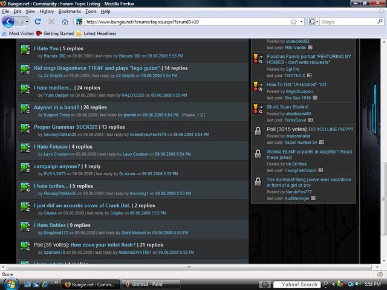Image resolution: width=387 pixels, height=290 pixels.
Task: Show hidden tray icons arrow
Action: coord(333,285)
